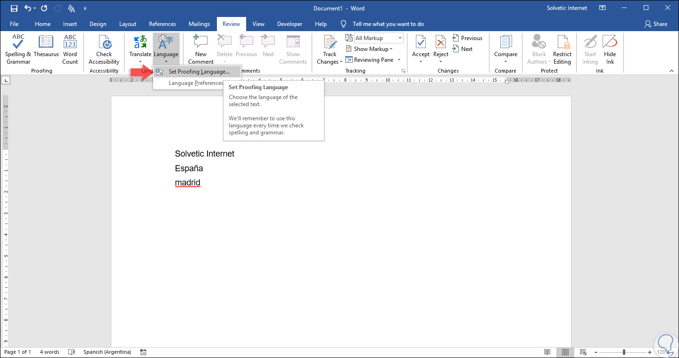Click the Block Authors icon
Viewport: 679px width, 358px height.
[x=539, y=42]
